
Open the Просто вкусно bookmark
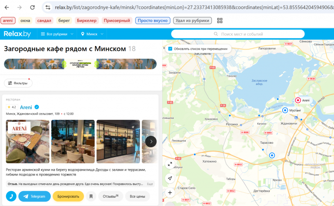[153, 20]
